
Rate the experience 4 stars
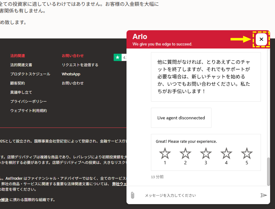(x=226, y=153)
